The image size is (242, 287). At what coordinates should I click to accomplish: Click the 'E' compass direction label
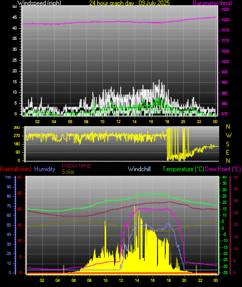pos(228,152)
